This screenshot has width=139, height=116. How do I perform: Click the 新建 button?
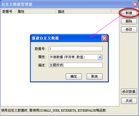129,13
